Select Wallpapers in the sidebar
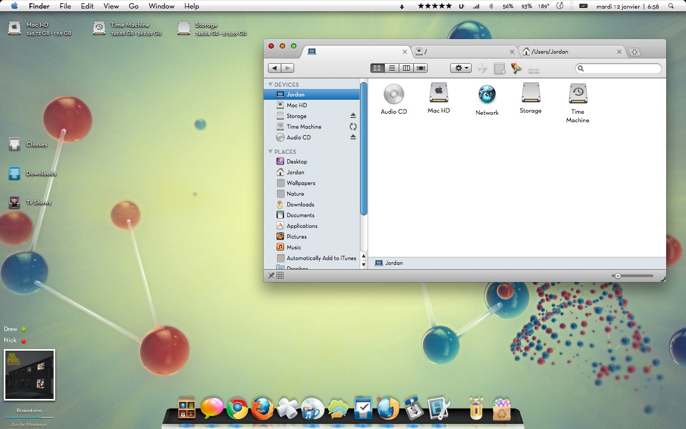This screenshot has width=686, height=429. [x=311, y=183]
